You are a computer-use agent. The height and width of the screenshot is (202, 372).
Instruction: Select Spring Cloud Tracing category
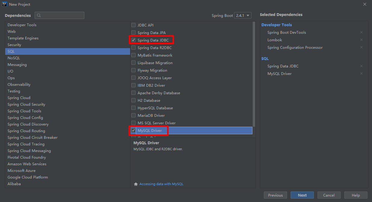67,144
